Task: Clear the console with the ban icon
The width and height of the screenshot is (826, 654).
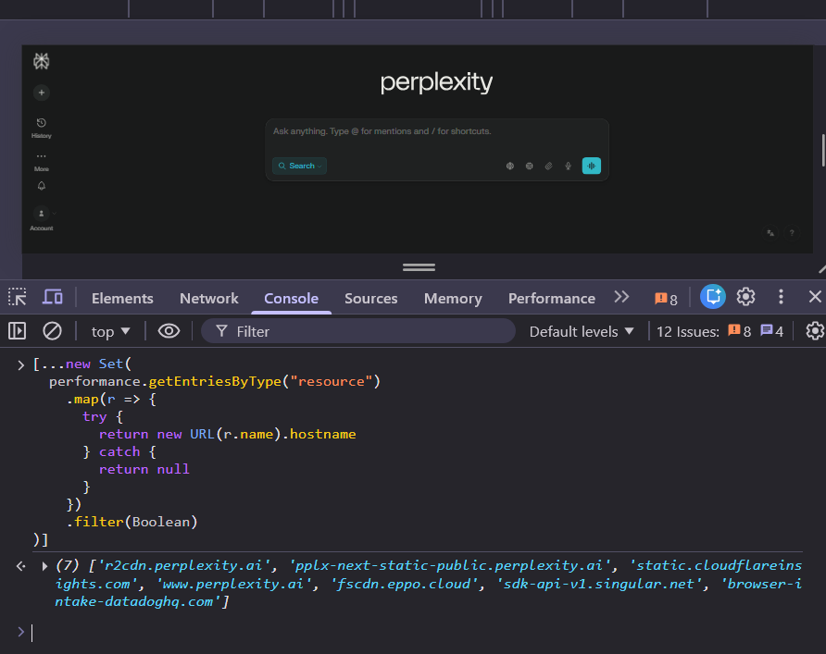Action: click(53, 331)
